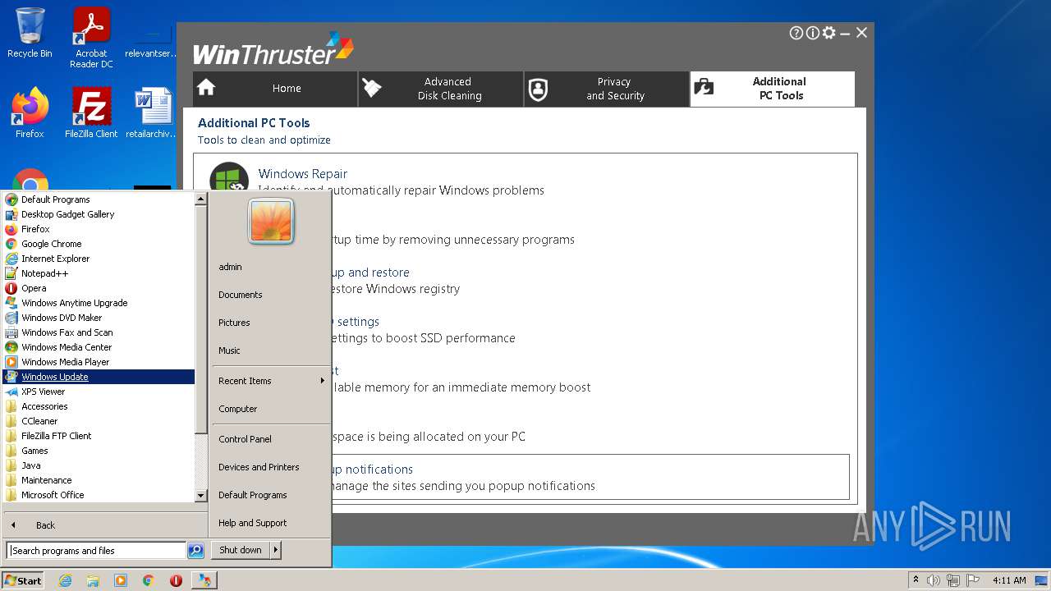Show hidden tray icons arrow
This screenshot has width=1051, height=591.
916,580
